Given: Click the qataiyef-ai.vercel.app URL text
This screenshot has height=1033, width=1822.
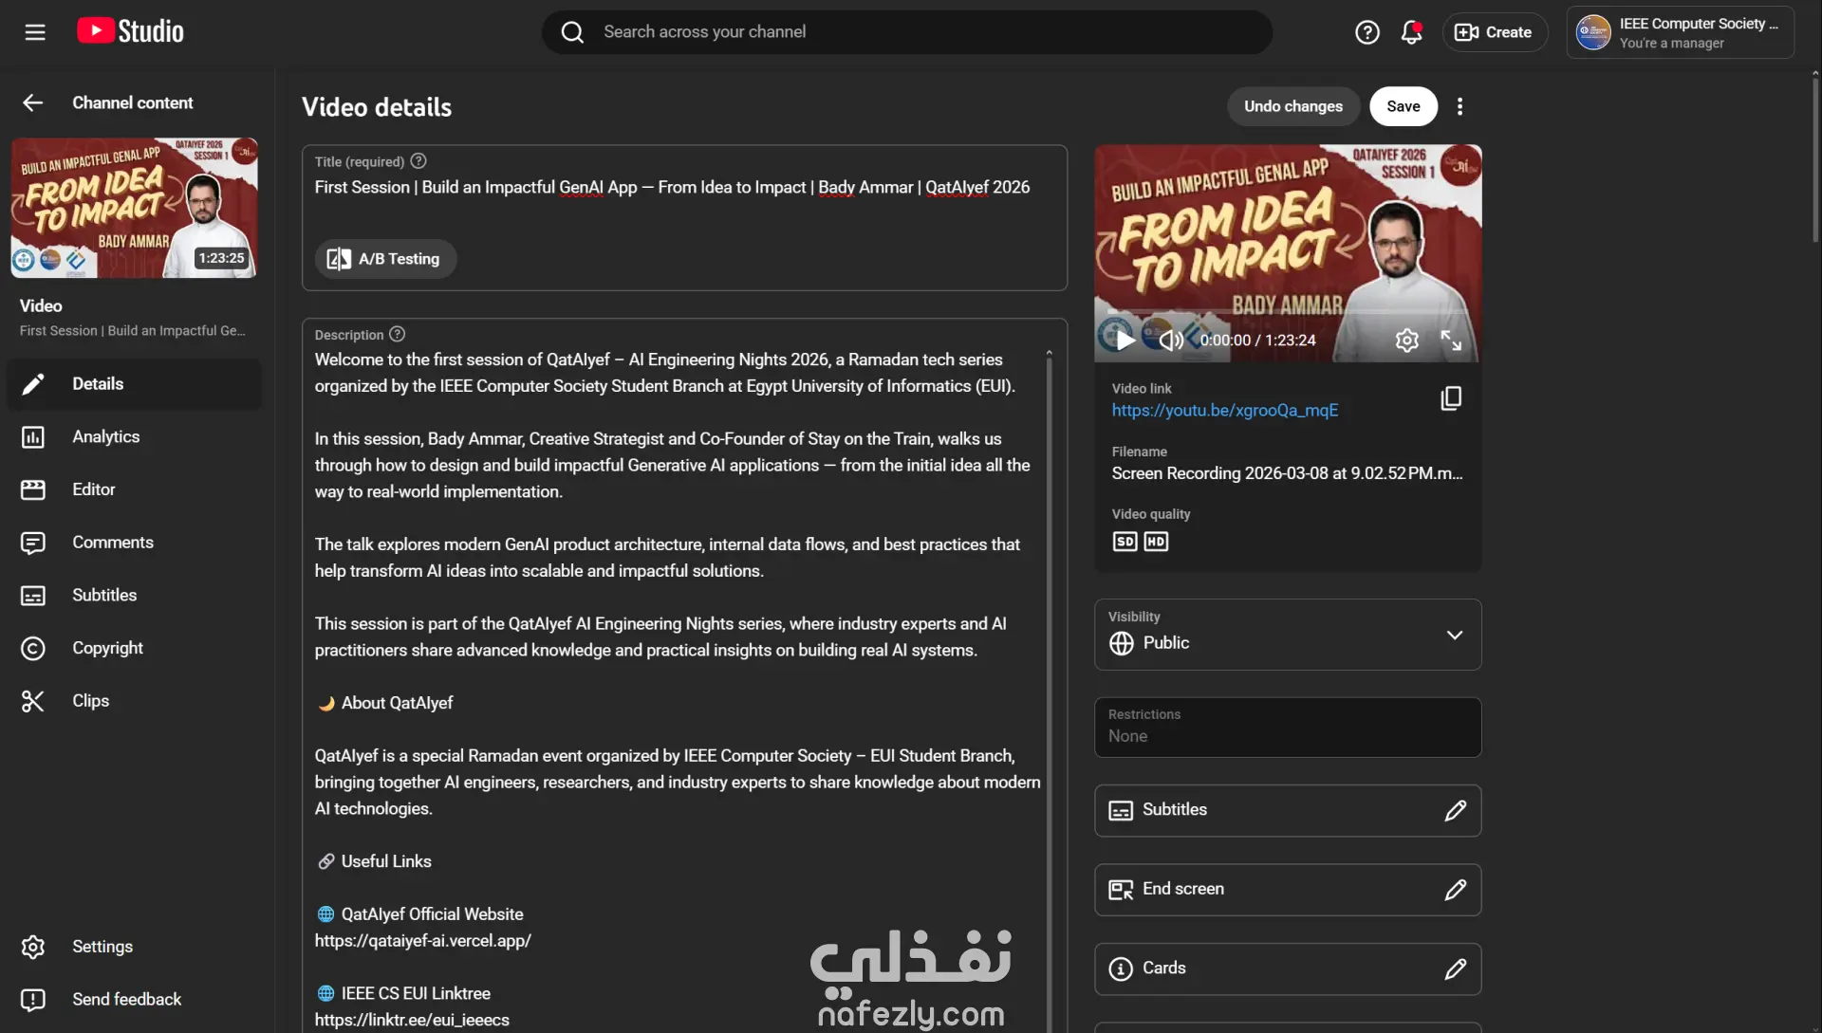Looking at the screenshot, I should click(423, 941).
